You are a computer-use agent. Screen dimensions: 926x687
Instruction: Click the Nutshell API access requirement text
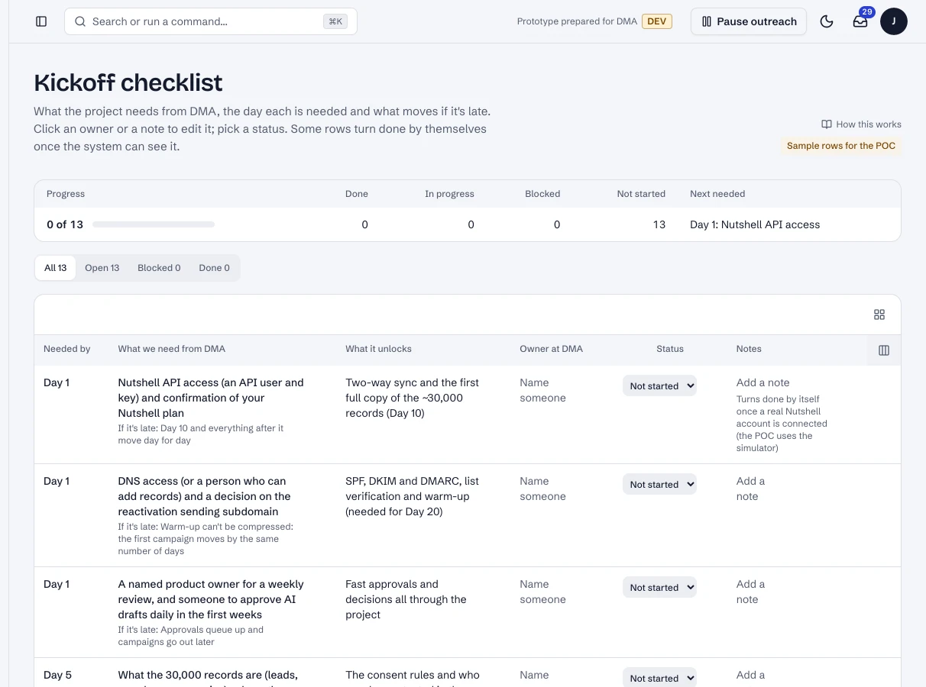[211, 398]
